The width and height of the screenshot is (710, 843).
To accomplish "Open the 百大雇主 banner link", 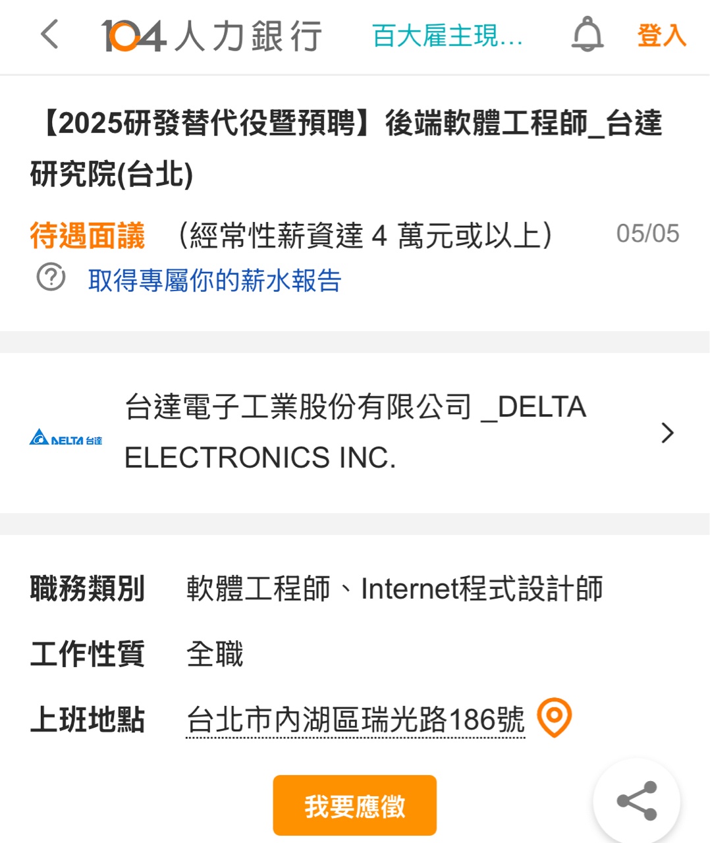I will (447, 36).
